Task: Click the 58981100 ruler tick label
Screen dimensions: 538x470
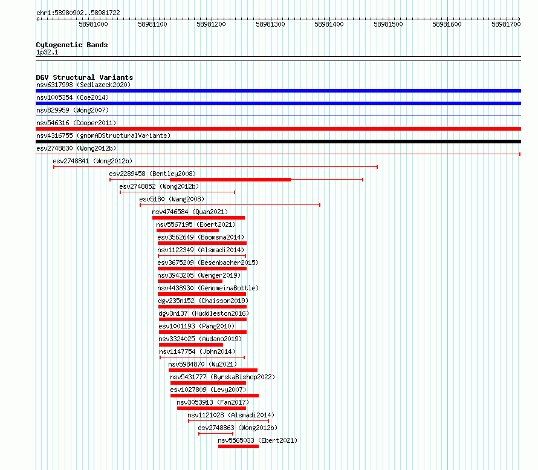Action: pyautogui.click(x=152, y=24)
